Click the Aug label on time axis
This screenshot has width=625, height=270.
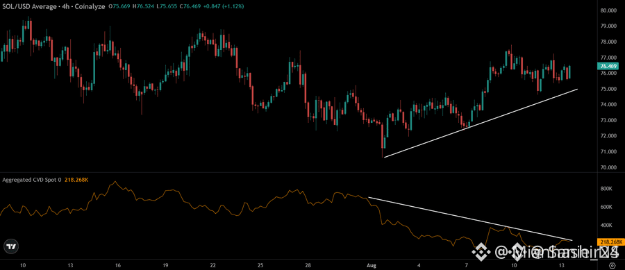tap(372, 265)
